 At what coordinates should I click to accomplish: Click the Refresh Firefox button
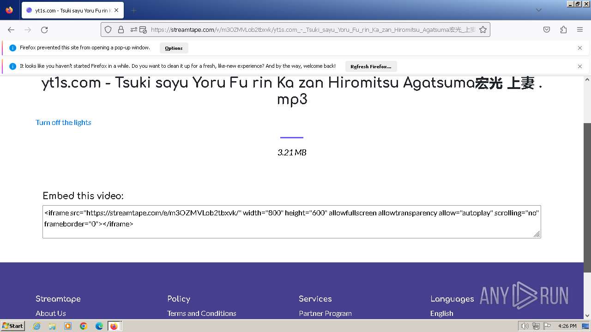[x=371, y=66]
